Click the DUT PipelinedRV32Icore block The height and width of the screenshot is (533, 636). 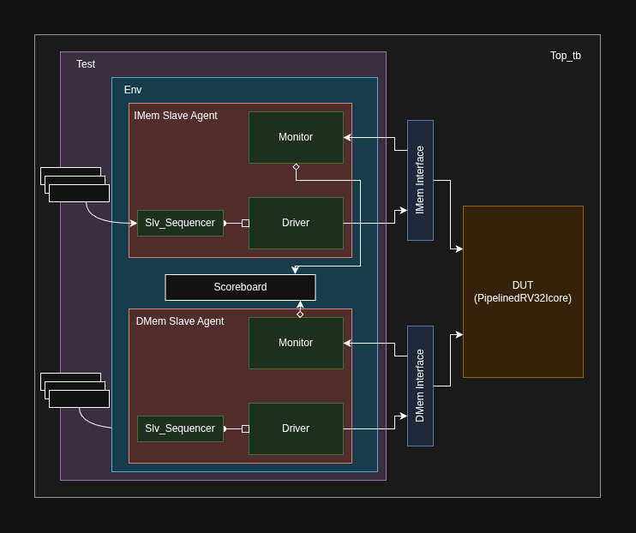point(523,291)
